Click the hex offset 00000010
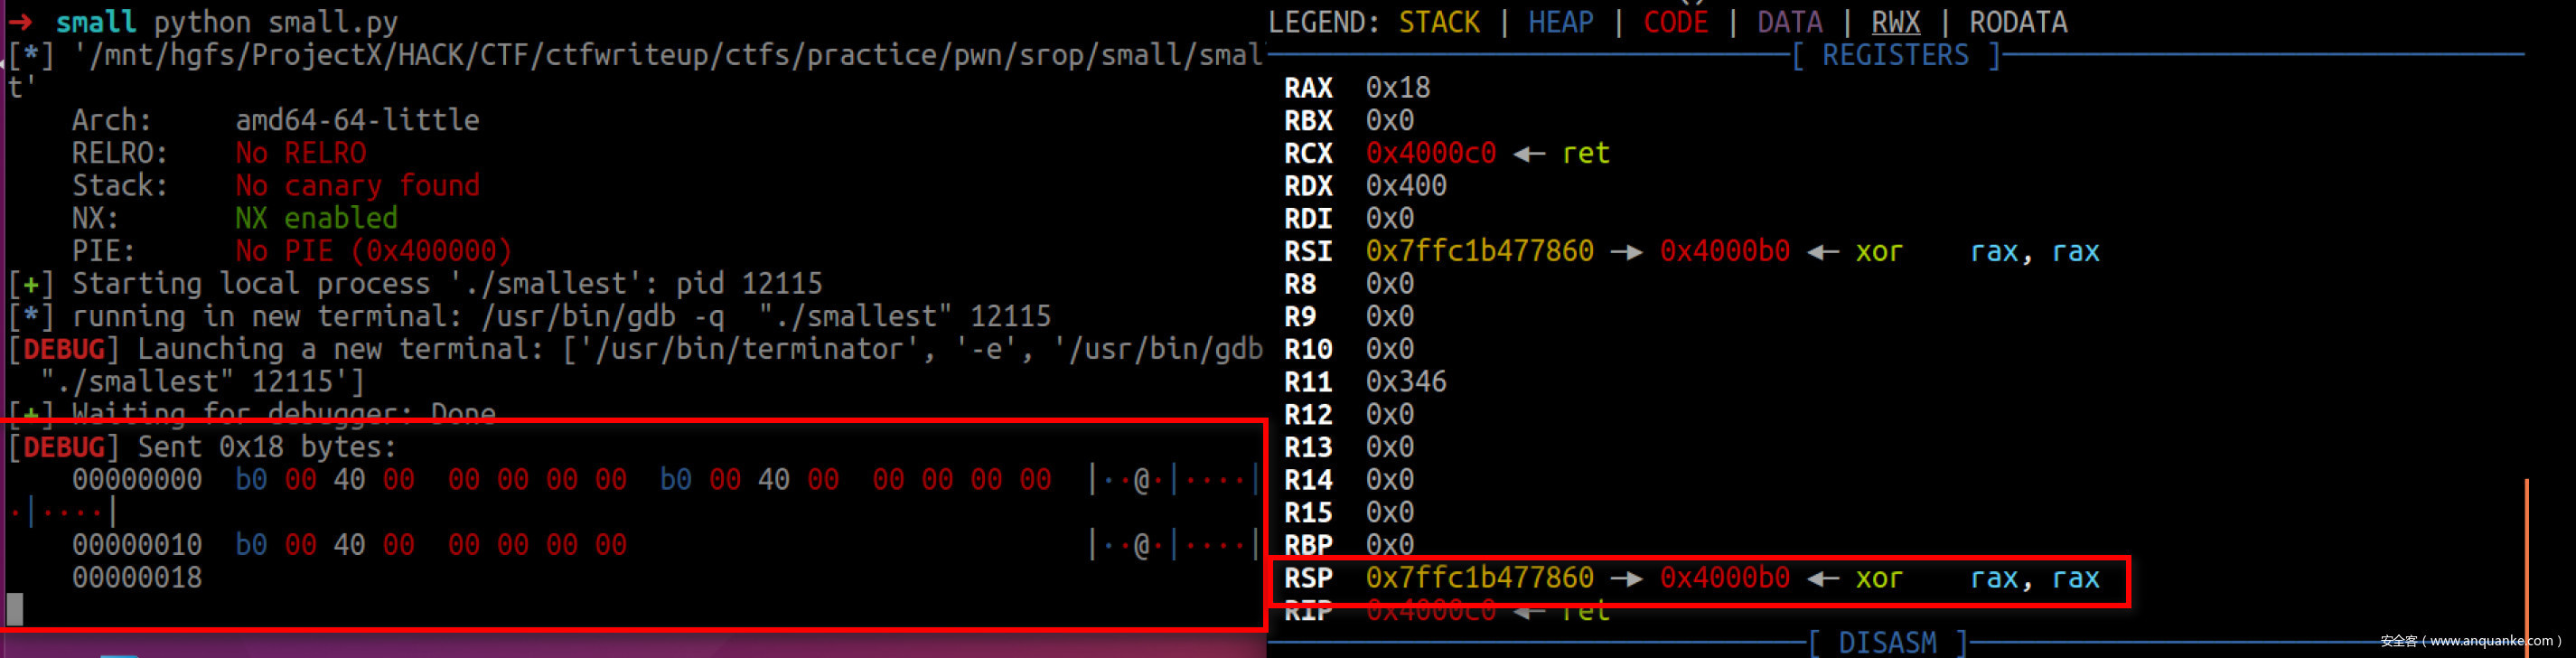The width and height of the screenshot is (2576, 658). click(137, 545)
